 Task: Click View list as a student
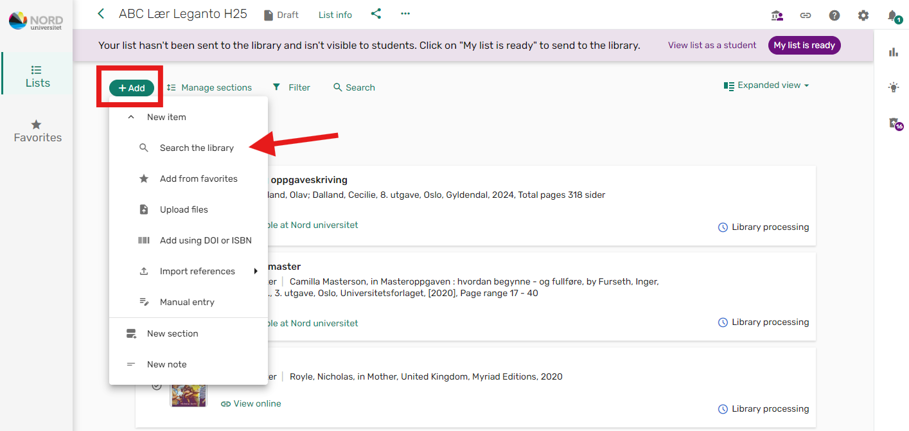(712, 45)
